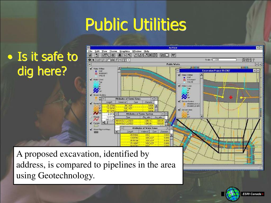
Task: Click Zoom to Active Theme icon
Action: (x=141, y=55)
